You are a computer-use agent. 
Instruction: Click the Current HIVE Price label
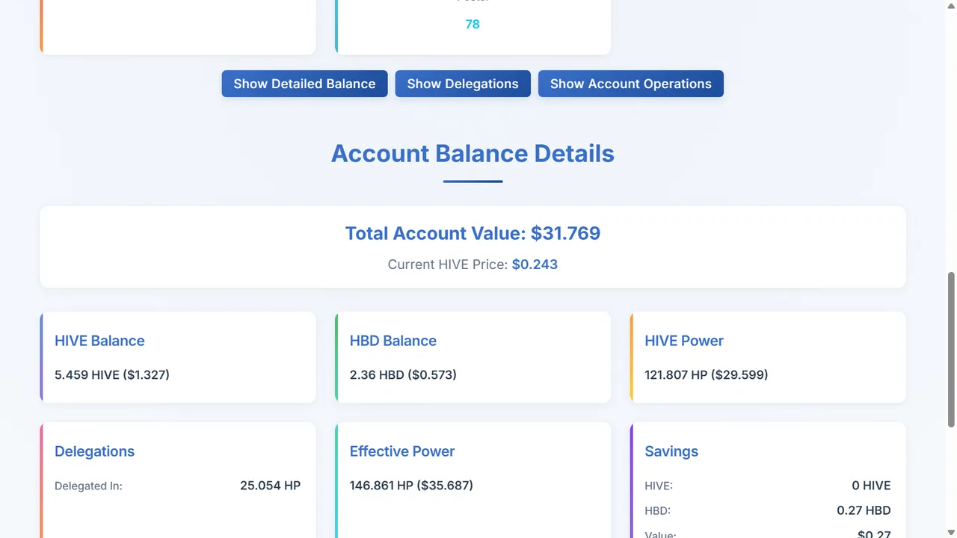[448, 265]
